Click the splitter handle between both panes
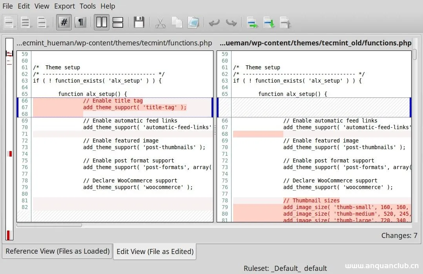This screenshot has width=423, height=274. tap(215, 130)
